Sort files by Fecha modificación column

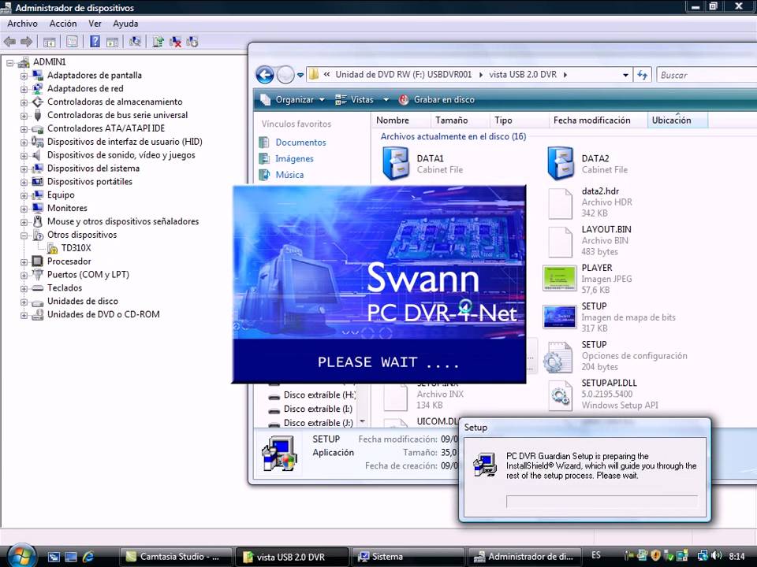[x=598, y=120]
